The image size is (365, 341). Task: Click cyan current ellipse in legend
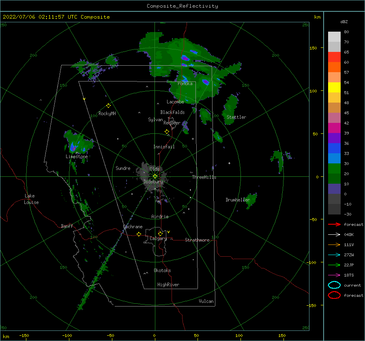point(334,285)
